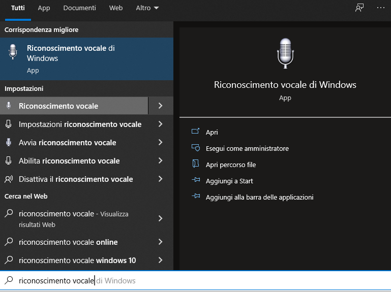
Task: Expand the arrow next to Riconoscimento vocale setting
Action: tap(161, 106)
